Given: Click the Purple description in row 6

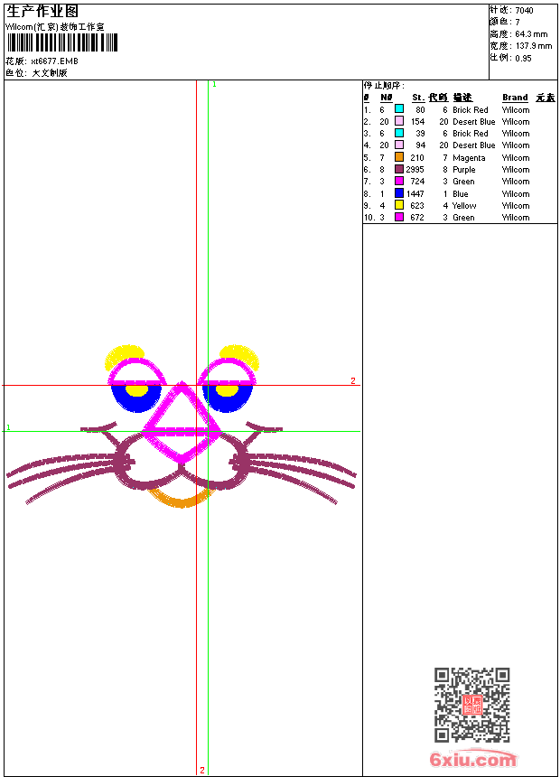Looking at the screenshot, I should pyautogui.click(x=464, y=170).
